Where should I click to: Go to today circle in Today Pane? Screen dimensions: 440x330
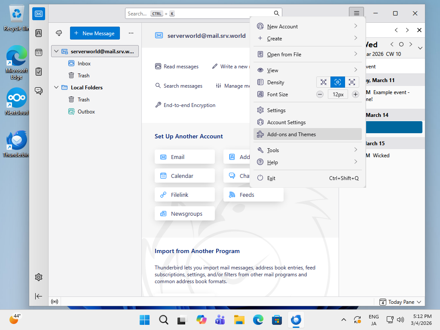(x=401, y=44)
